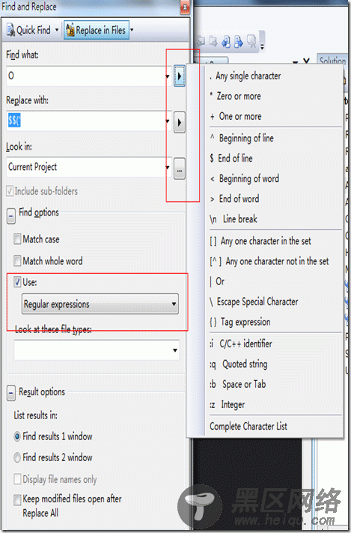This screenshot has height=533, width=351.
Task: Collapse the Find options section
Action: click(x=11, y=216)
